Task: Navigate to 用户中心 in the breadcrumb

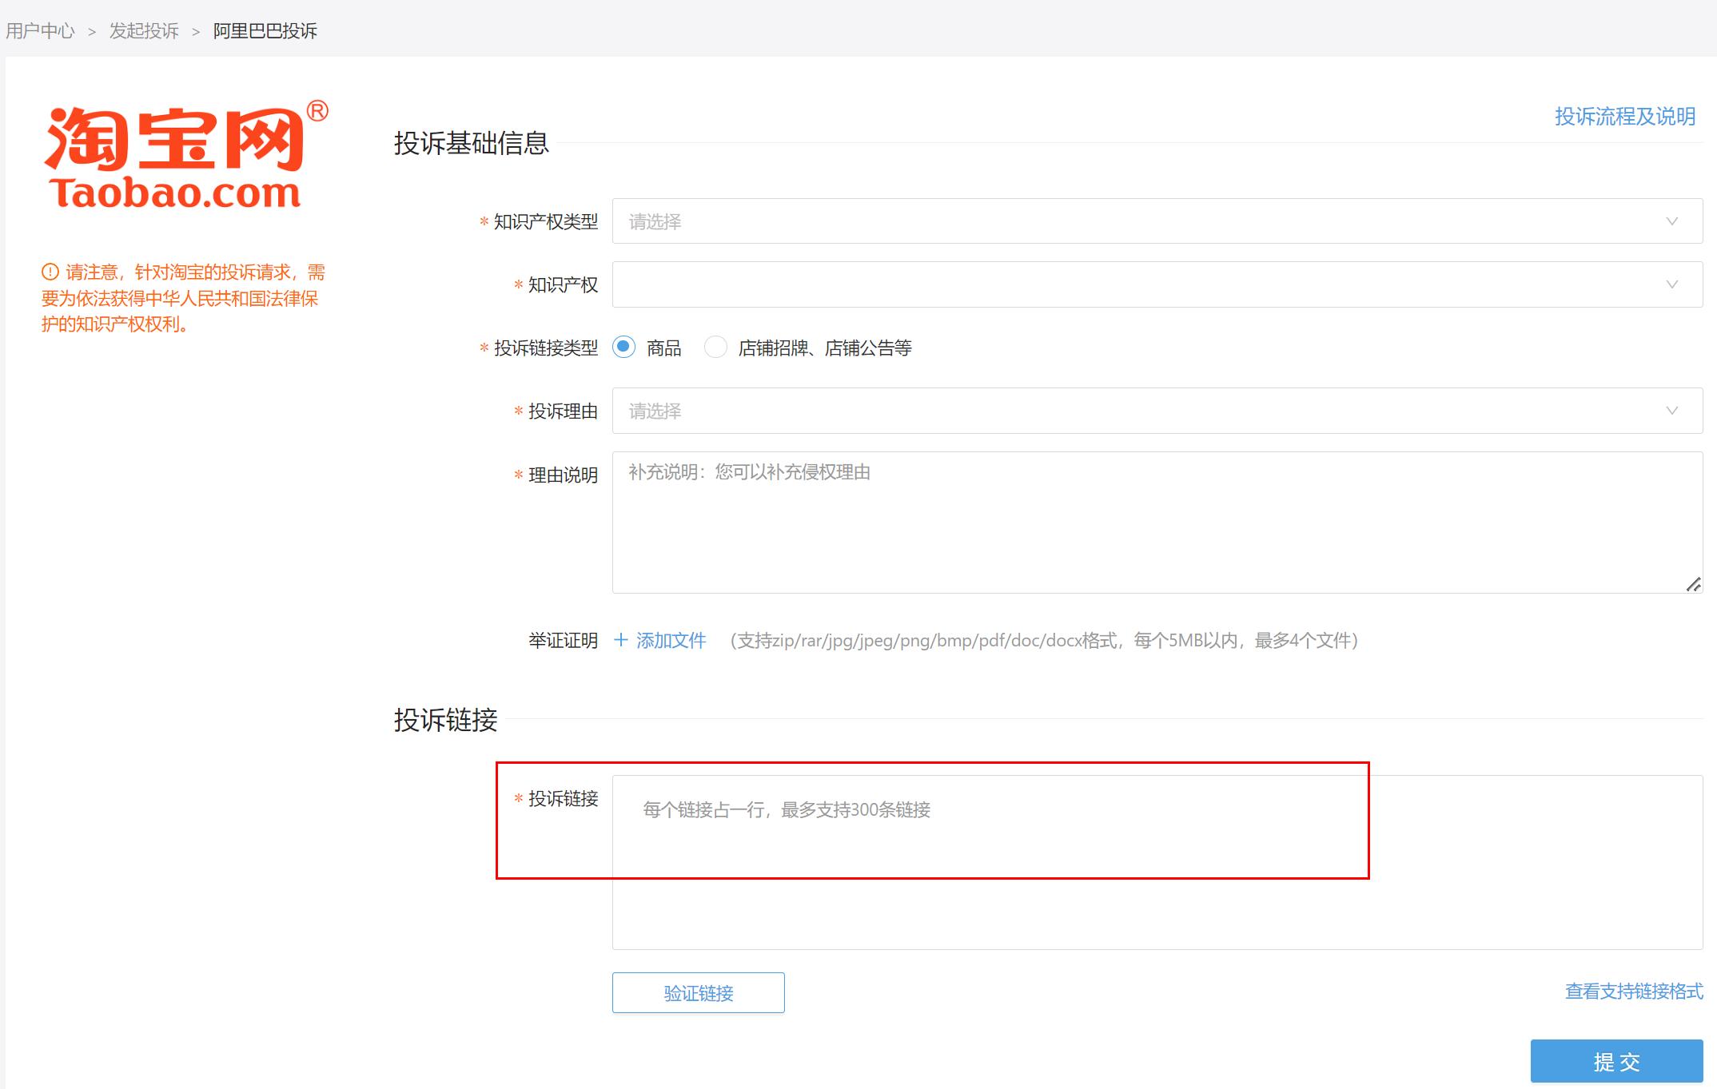Action: pyautogui.click(x=39, y=31)
